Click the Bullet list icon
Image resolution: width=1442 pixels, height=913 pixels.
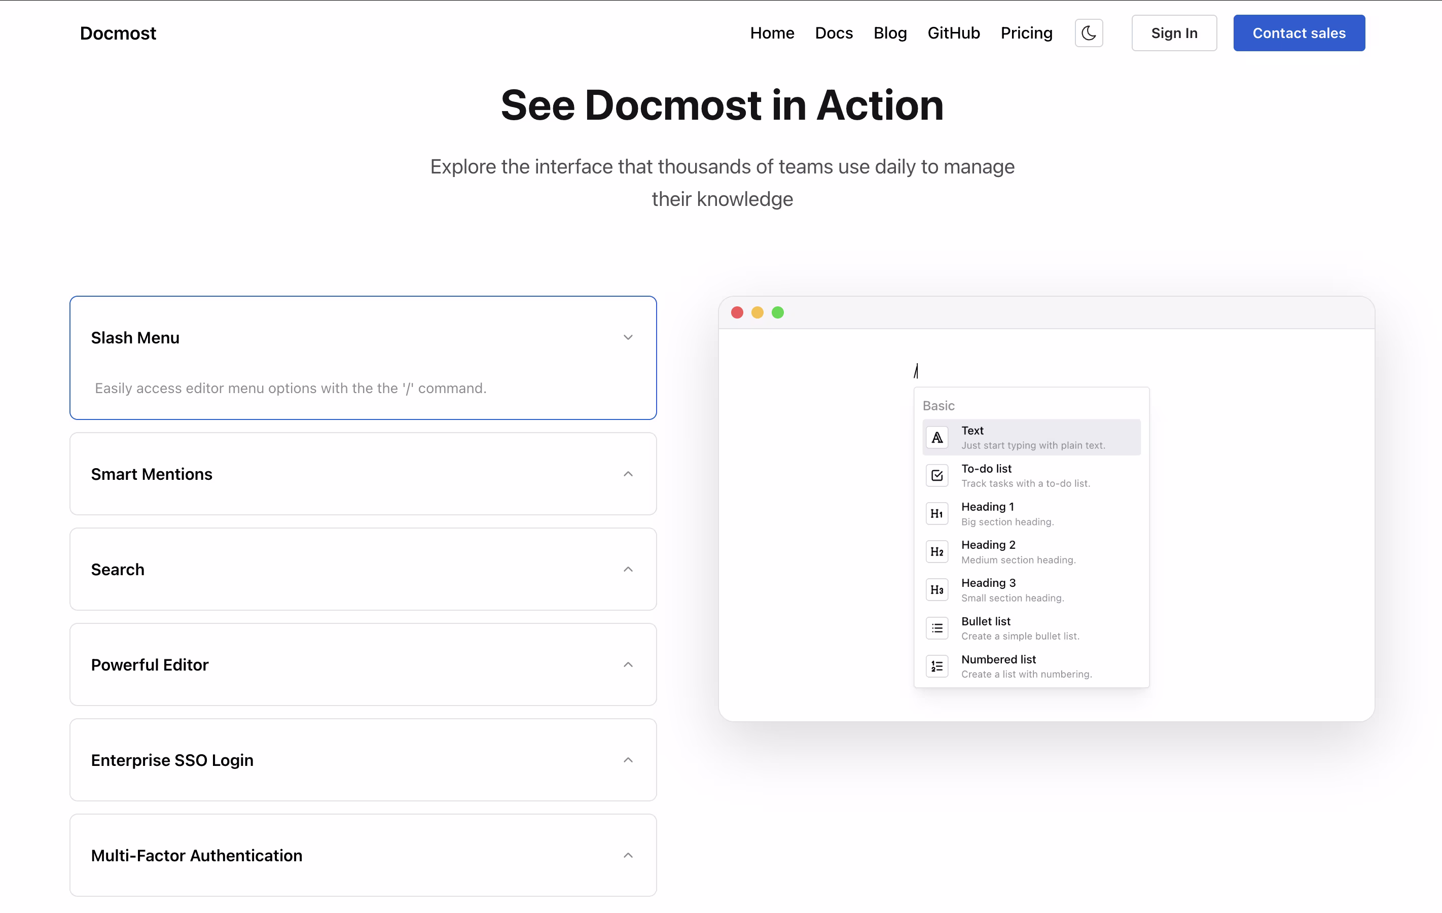pos(936,628)
